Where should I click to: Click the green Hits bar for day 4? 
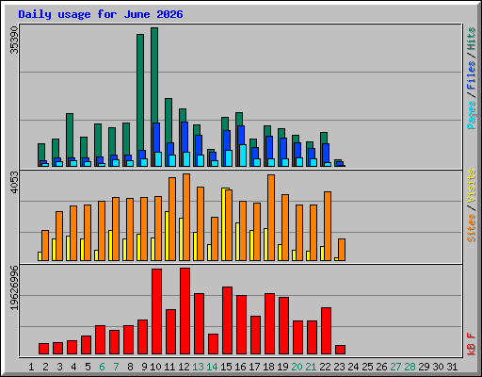click(x=70, y=136)
